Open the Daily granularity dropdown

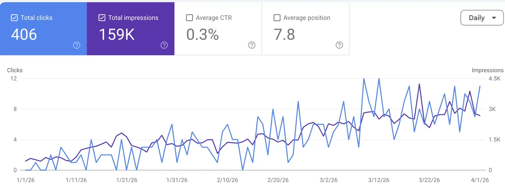point(482,18)
